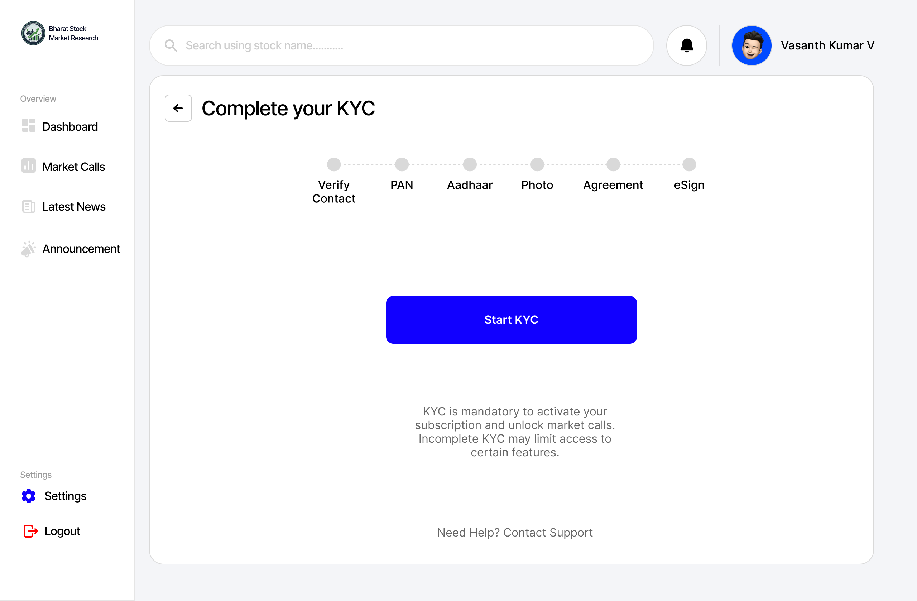
Task: Click the Settings gear icon
Action: [29, 496]
